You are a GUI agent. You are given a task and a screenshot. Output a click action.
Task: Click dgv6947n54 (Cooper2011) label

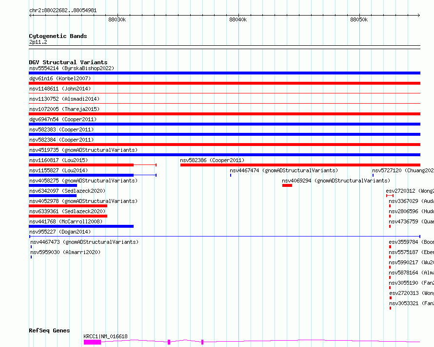tap(63, 119)
